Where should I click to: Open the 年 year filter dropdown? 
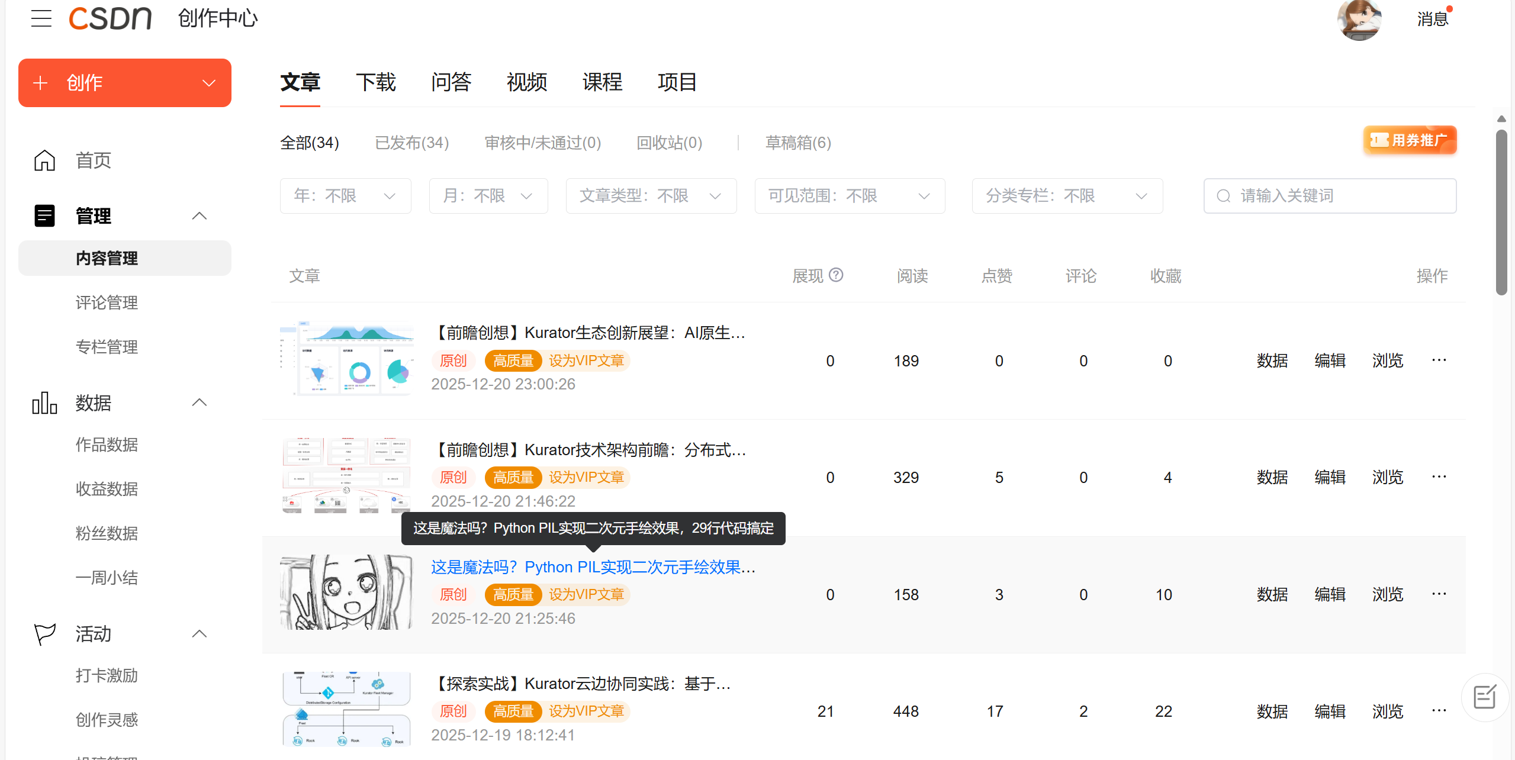coord(345,196)
